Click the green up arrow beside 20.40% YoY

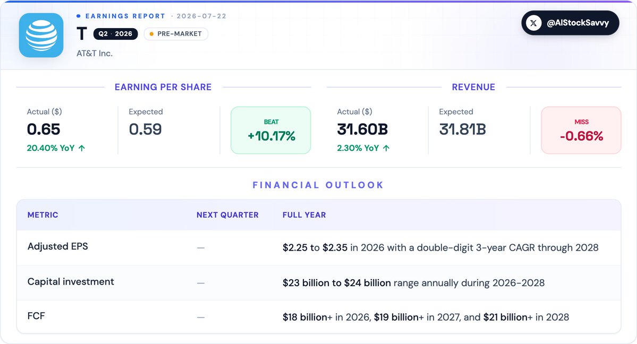click(x=82, y=148)
